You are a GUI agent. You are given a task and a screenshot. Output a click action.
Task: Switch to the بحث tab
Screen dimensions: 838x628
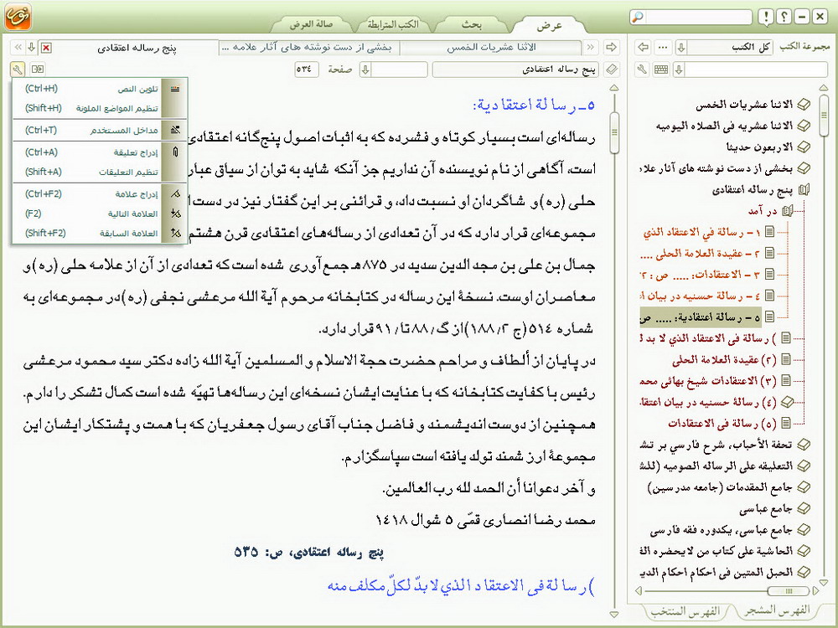pos(472,24)
